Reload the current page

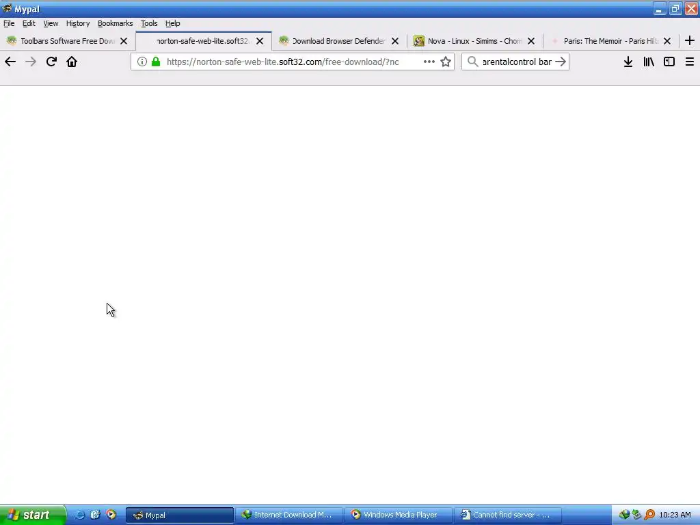coord(51,62)
